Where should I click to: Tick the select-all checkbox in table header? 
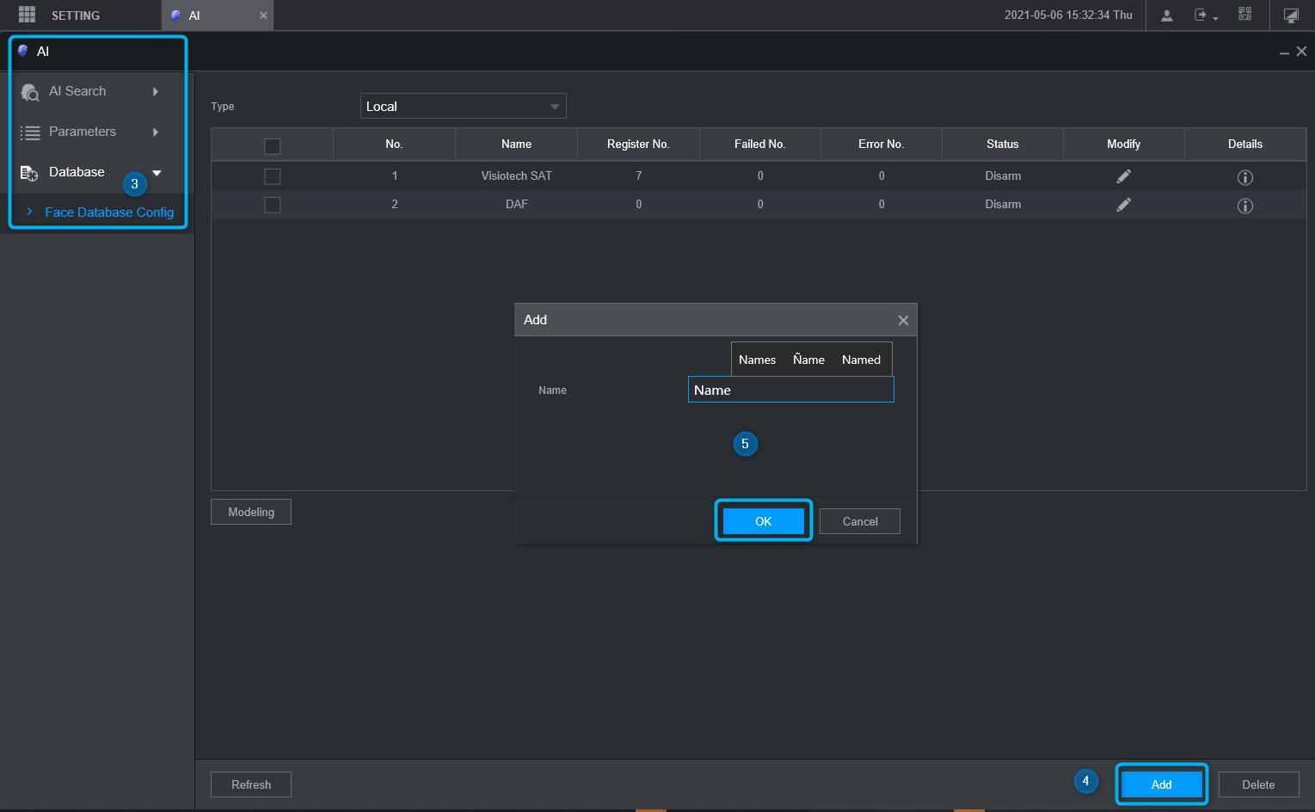273,146
